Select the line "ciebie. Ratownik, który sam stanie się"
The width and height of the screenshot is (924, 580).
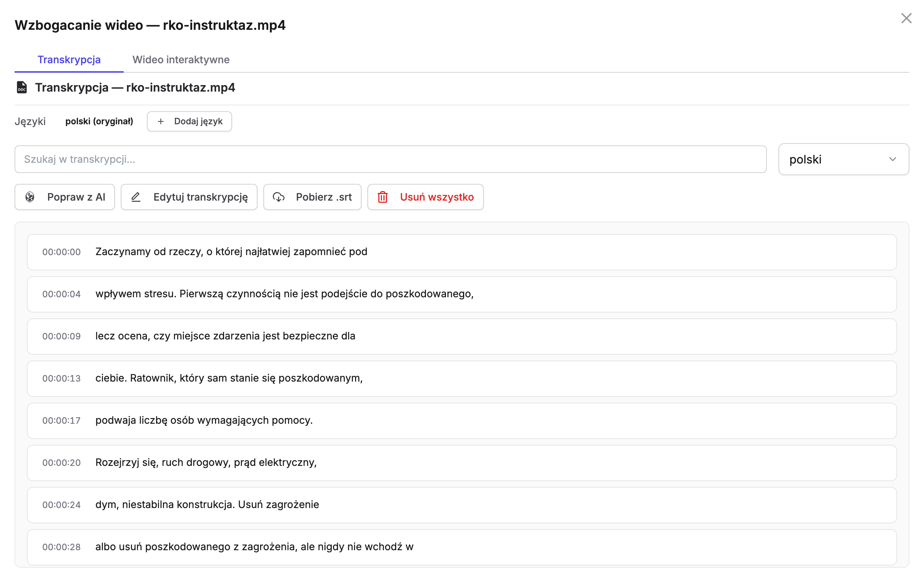(x=462, y=378)
